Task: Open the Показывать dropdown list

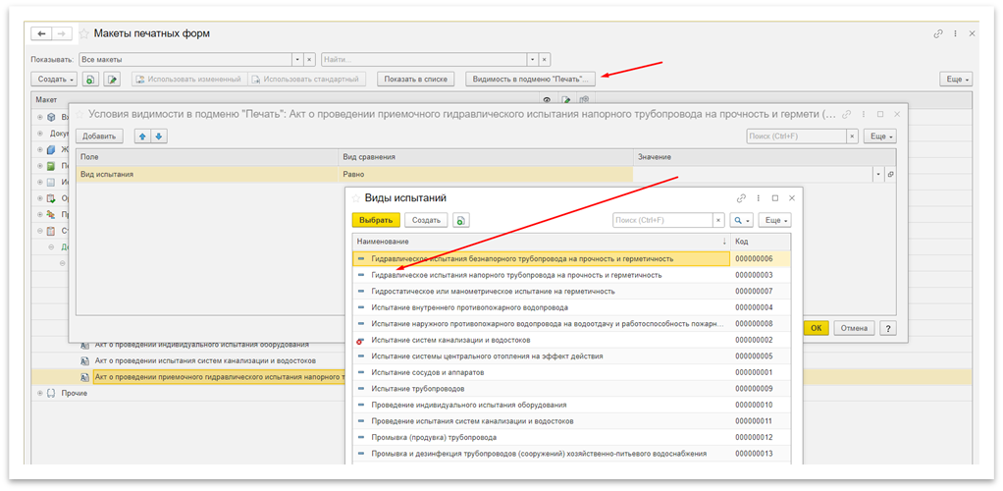Action: click(x=296, y=59)
